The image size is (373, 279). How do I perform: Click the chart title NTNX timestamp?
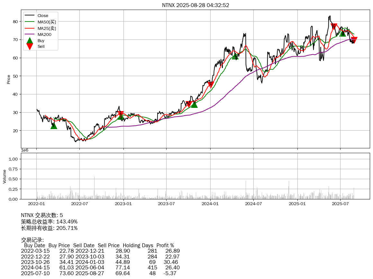tap(196, 5)
